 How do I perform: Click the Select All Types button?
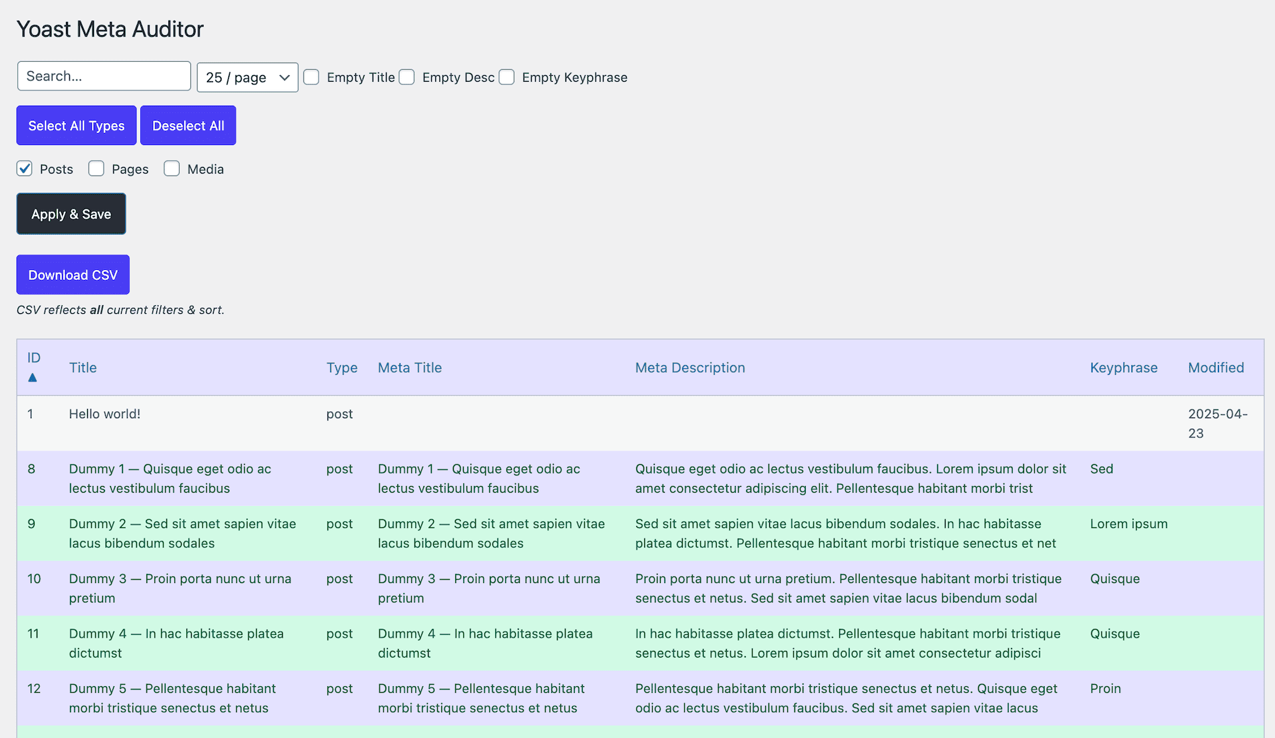click(77, 126)
